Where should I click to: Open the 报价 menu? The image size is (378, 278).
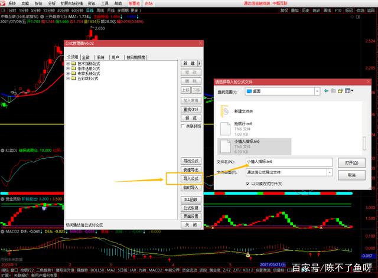pyautogui.click(x=38, y=4)
